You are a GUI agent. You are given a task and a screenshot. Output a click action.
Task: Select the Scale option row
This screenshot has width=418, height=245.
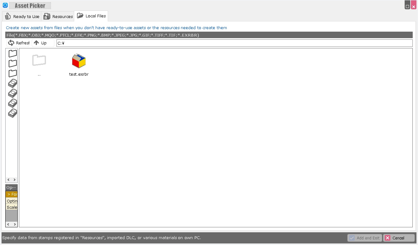click(x=12, y=207)
